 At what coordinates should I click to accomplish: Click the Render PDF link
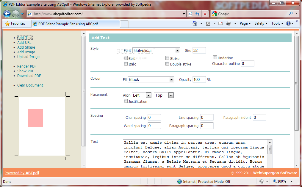[27, 66]
